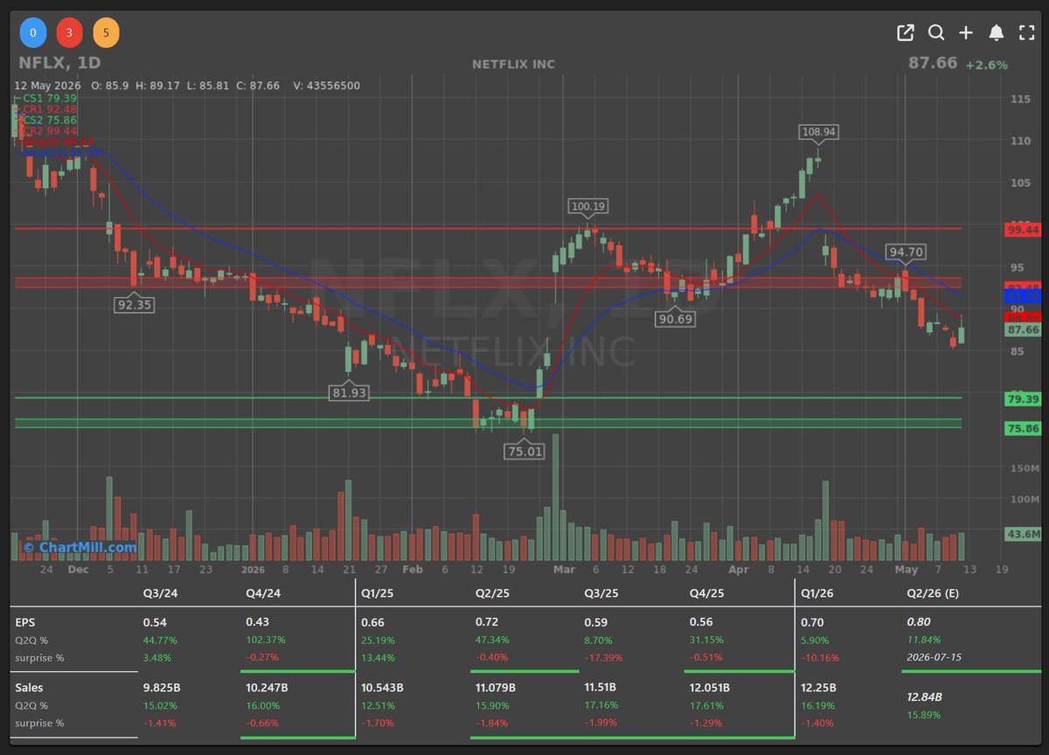Screen dimensions: 1049x755
Task: Toggle fullscreen chart mode
Action: (1026, 33)
